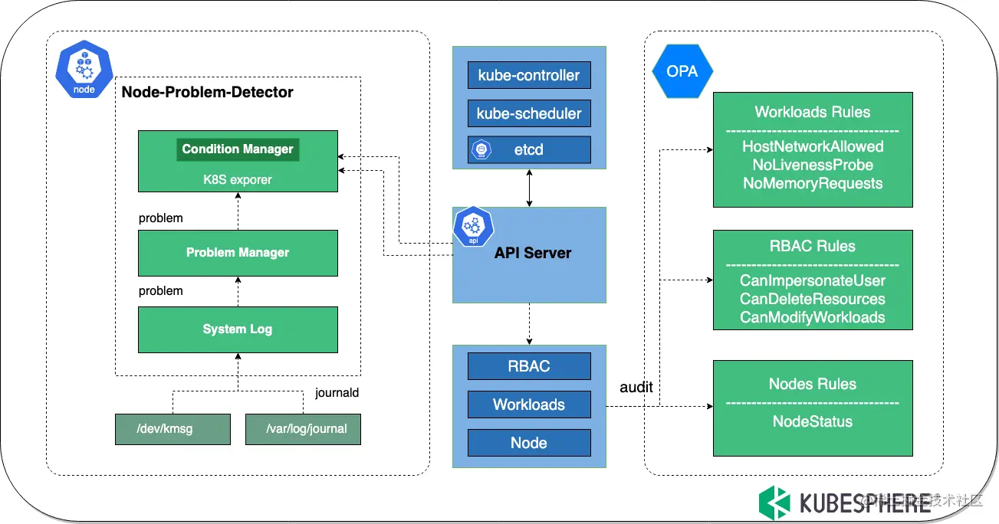Viewport: 999px width, 524px height.
Task: Select the Condition Manager box
Action: [238, 149]
